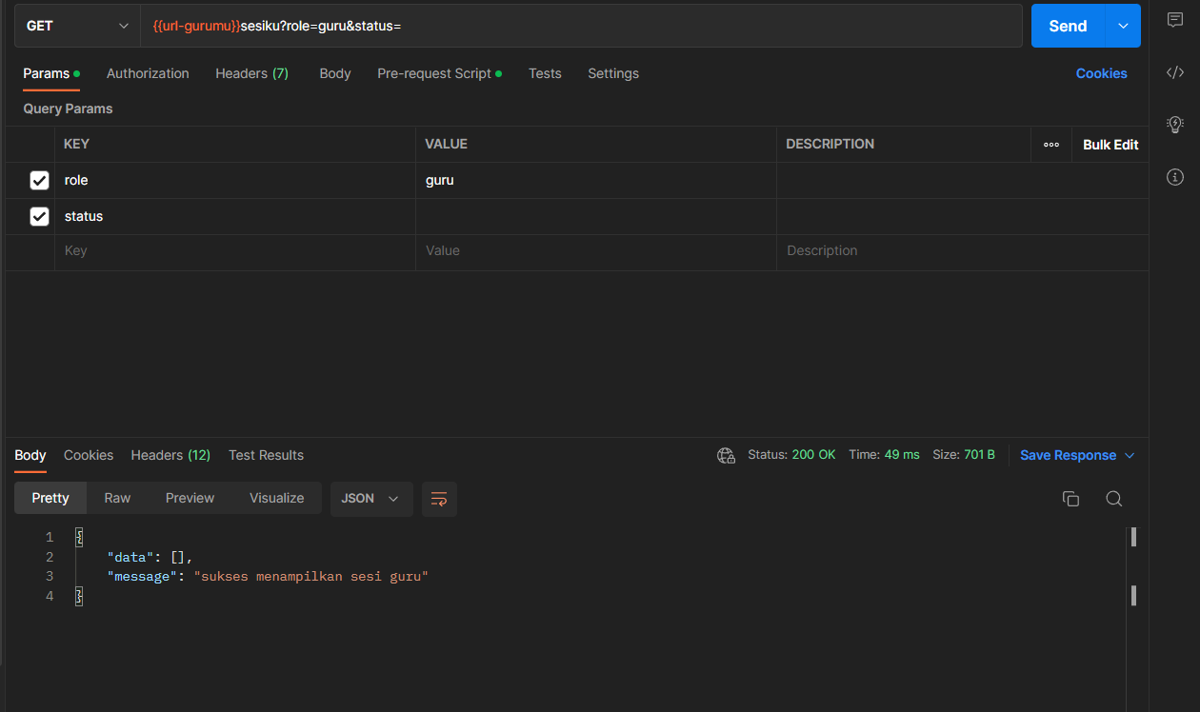Switch to the Authorization tab
Image resolution: width=1200 pixels, height=712 pixels.
pyautogui.click(x=148, y=73)
